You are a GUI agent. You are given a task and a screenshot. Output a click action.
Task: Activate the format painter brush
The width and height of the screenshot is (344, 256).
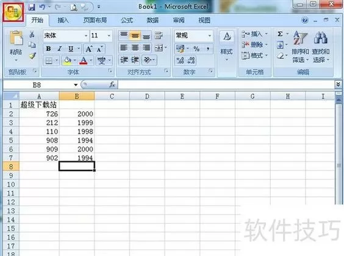tap(32, 56)
